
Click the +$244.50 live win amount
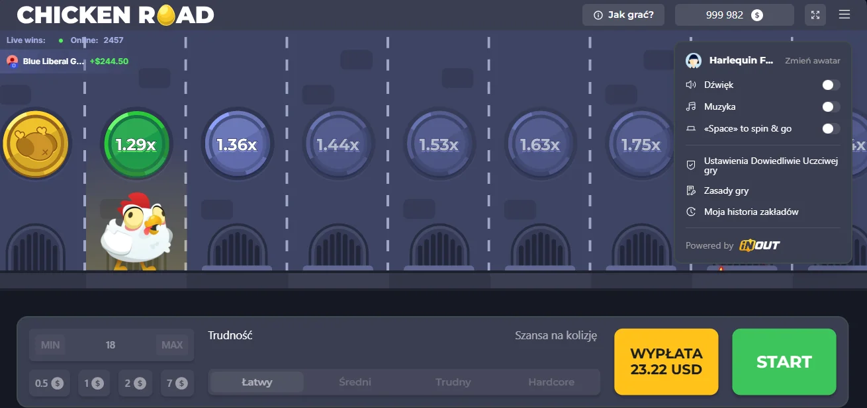click(109, 61)
